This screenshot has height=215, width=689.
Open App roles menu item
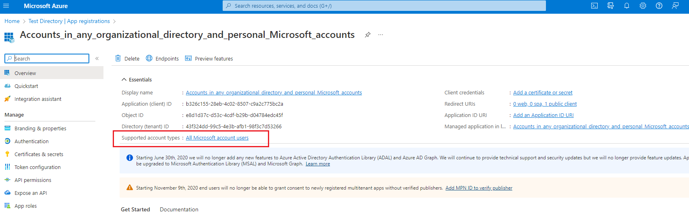pos(52,206)
